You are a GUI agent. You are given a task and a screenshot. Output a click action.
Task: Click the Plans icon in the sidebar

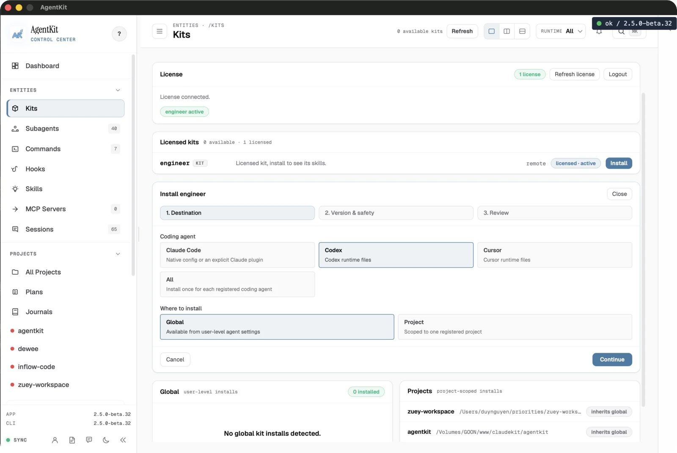click(15, 292)
